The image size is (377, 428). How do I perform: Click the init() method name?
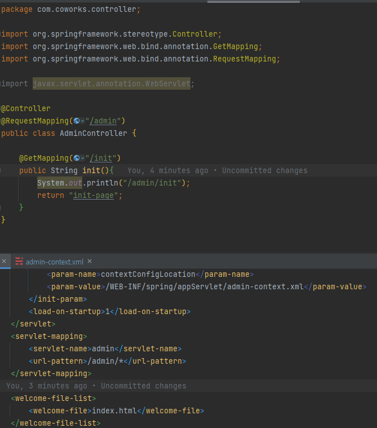point(91,171)
